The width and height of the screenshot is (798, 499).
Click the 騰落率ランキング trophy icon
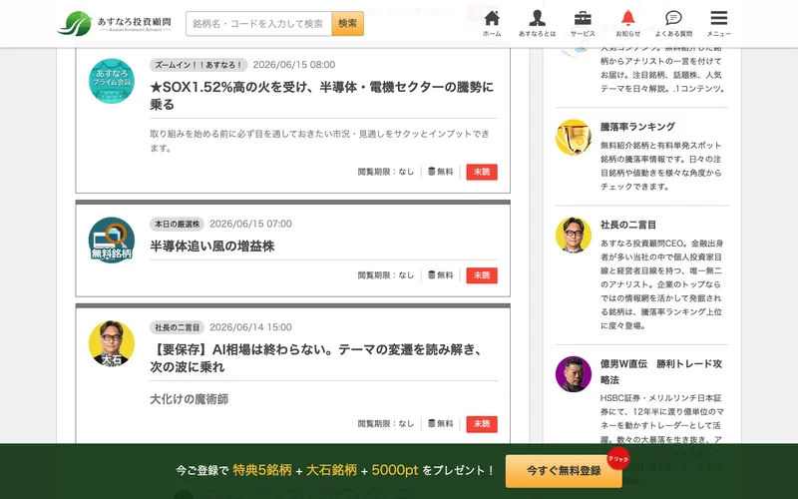point(574,138)
